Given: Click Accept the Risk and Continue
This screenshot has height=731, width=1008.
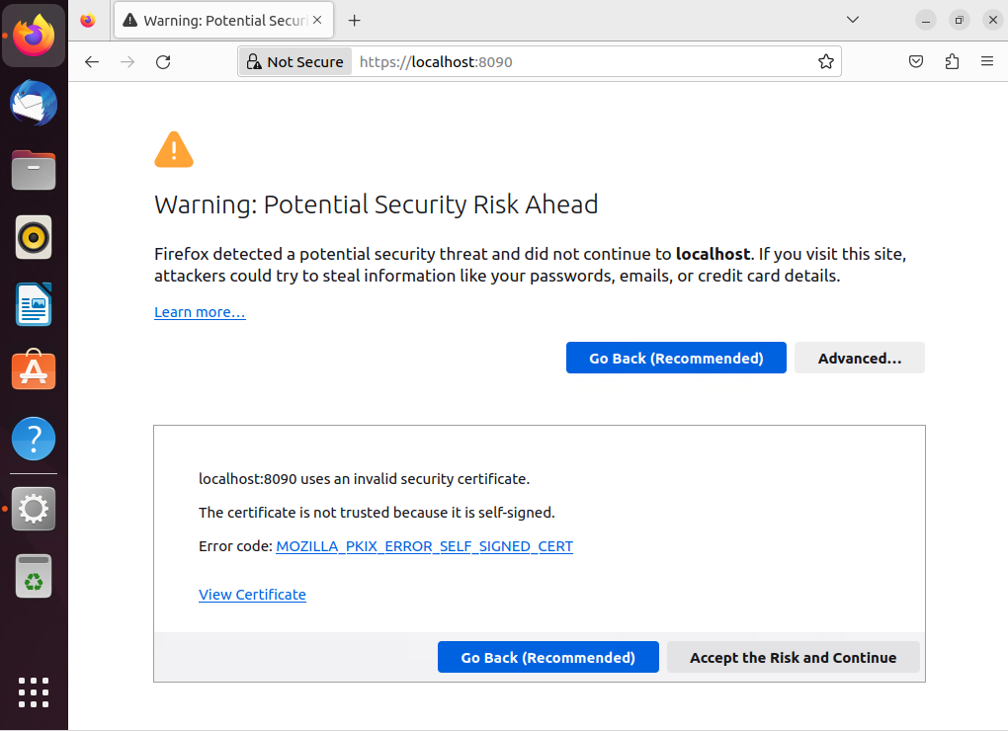Looking at the screenshot, I should coord(794,657).
